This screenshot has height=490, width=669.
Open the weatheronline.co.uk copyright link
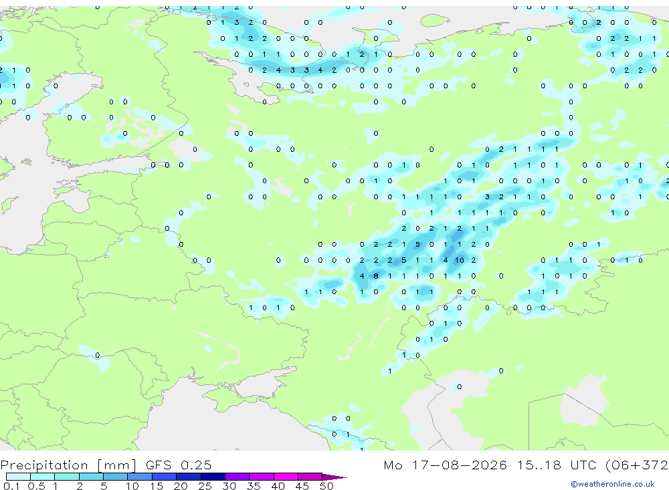coord(613,484)
